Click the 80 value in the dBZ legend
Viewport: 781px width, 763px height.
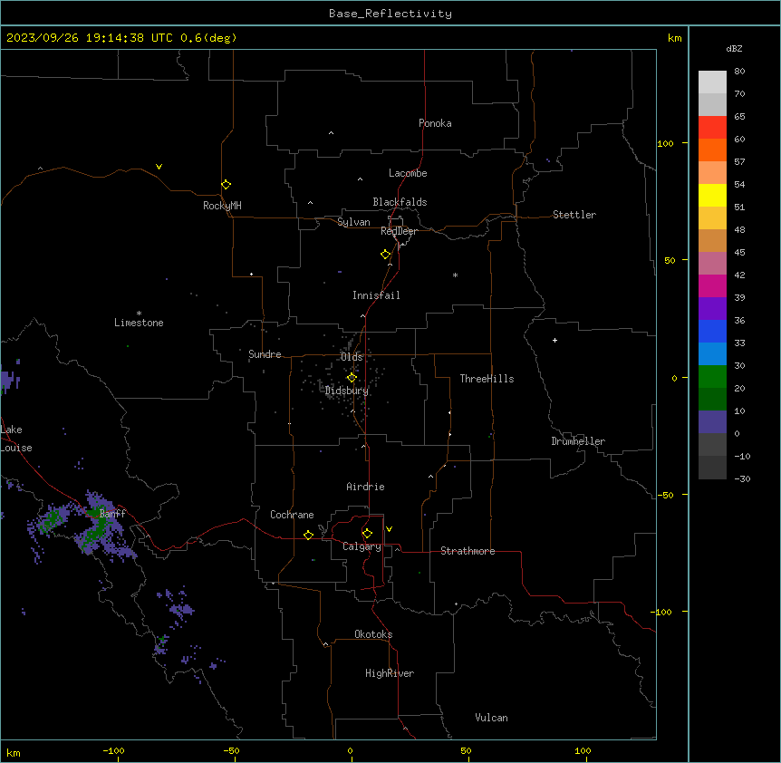coord(739,72)
